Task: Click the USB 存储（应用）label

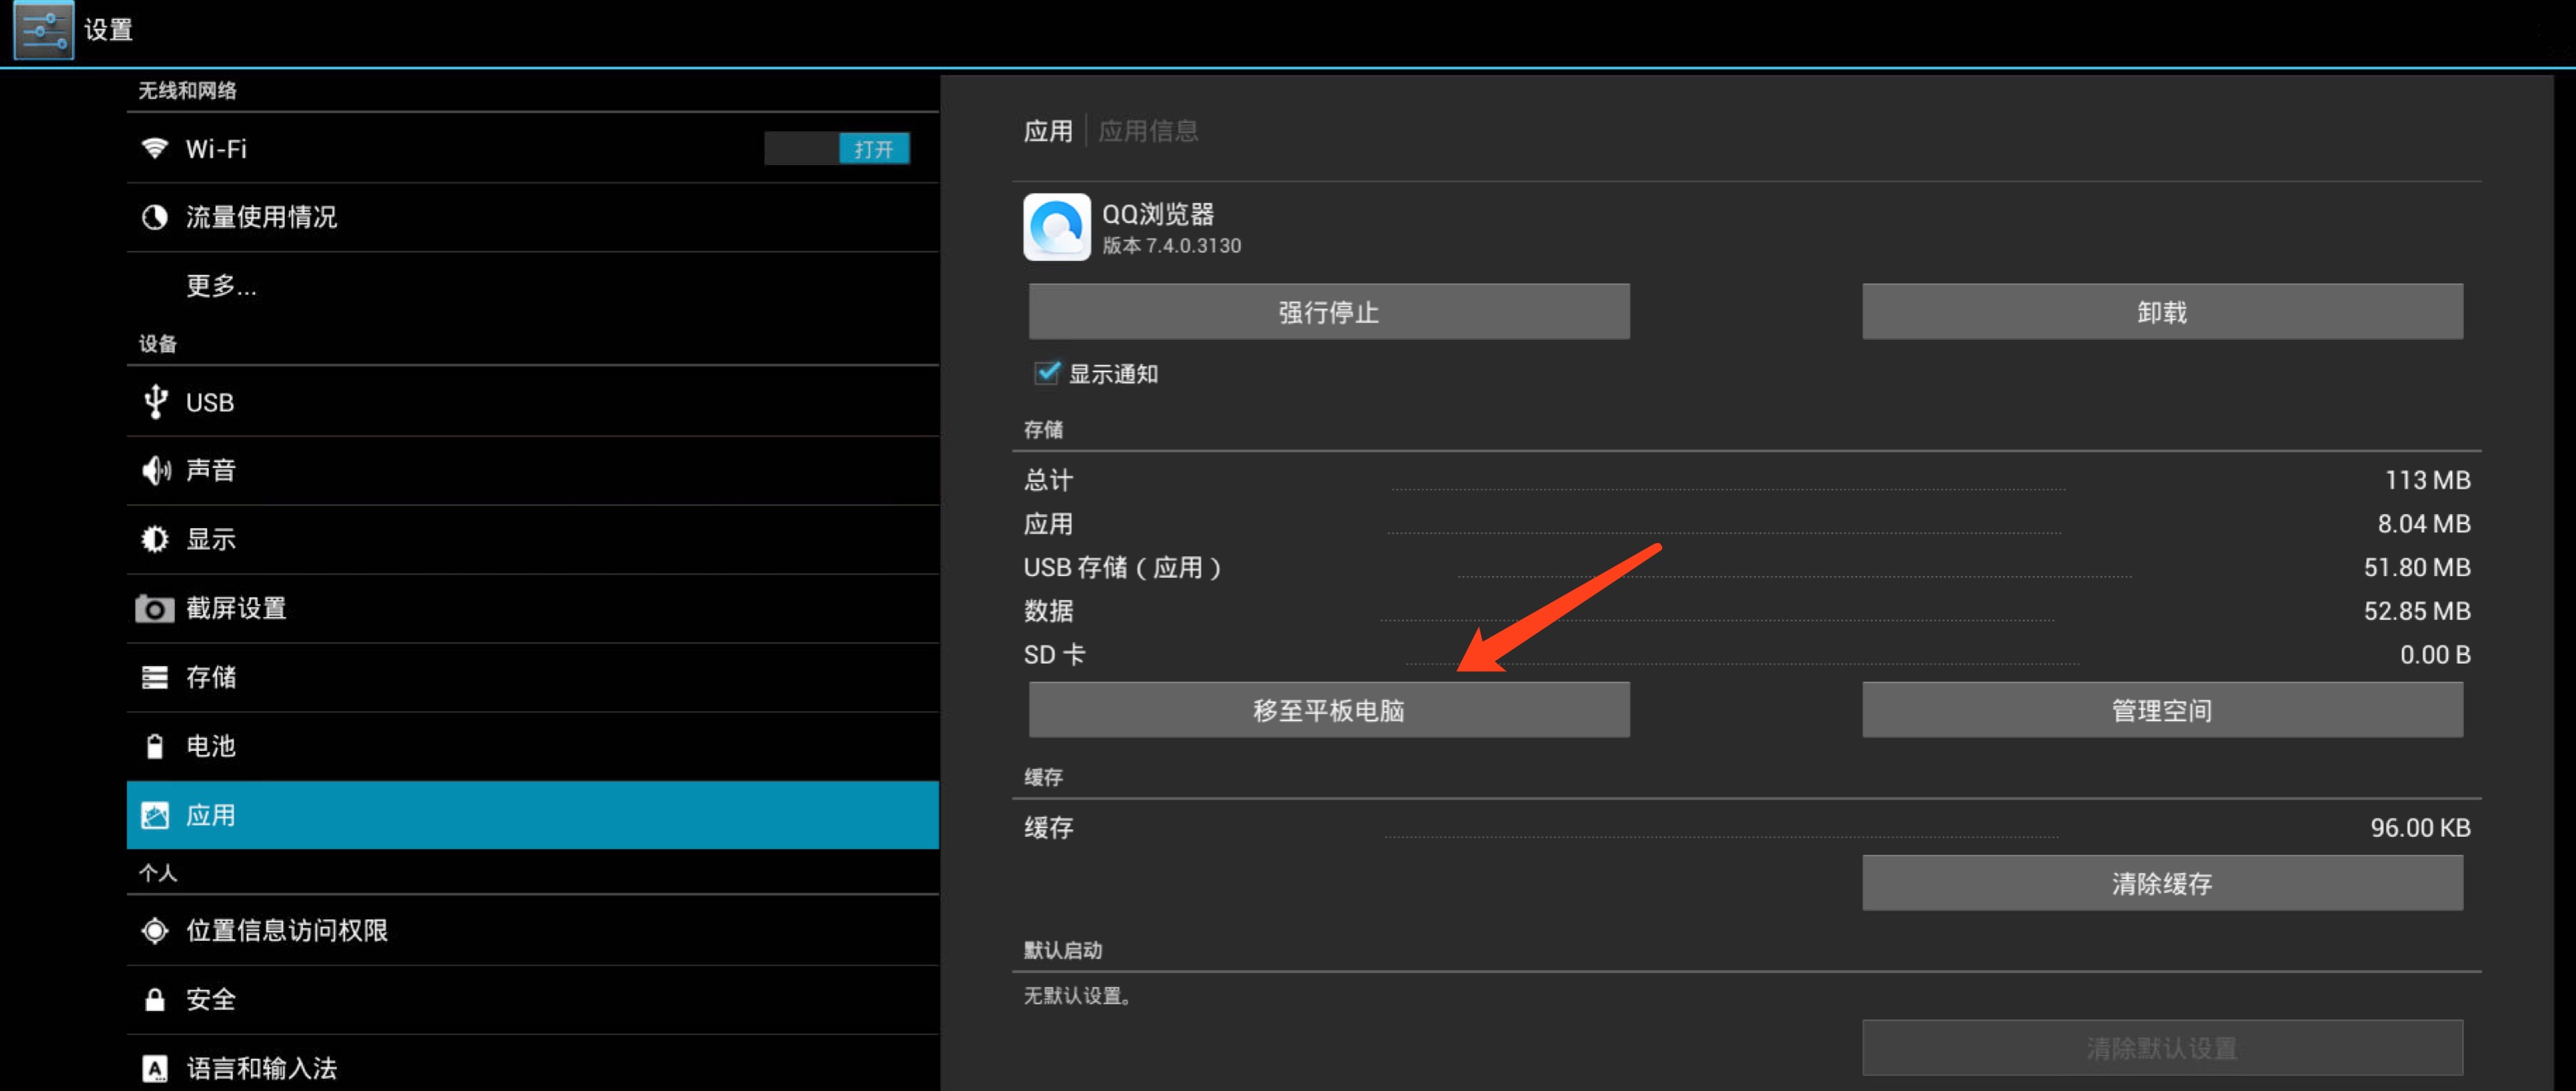Action: click(x=1122, y=567)
